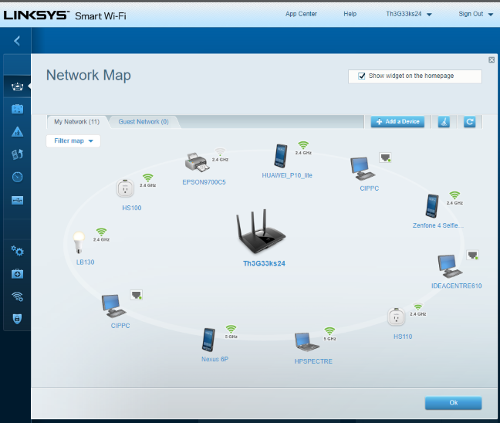Switch to the Guest Network (0) tab
The height and width of the screenshot is (423, 500).
pos(144,122)
